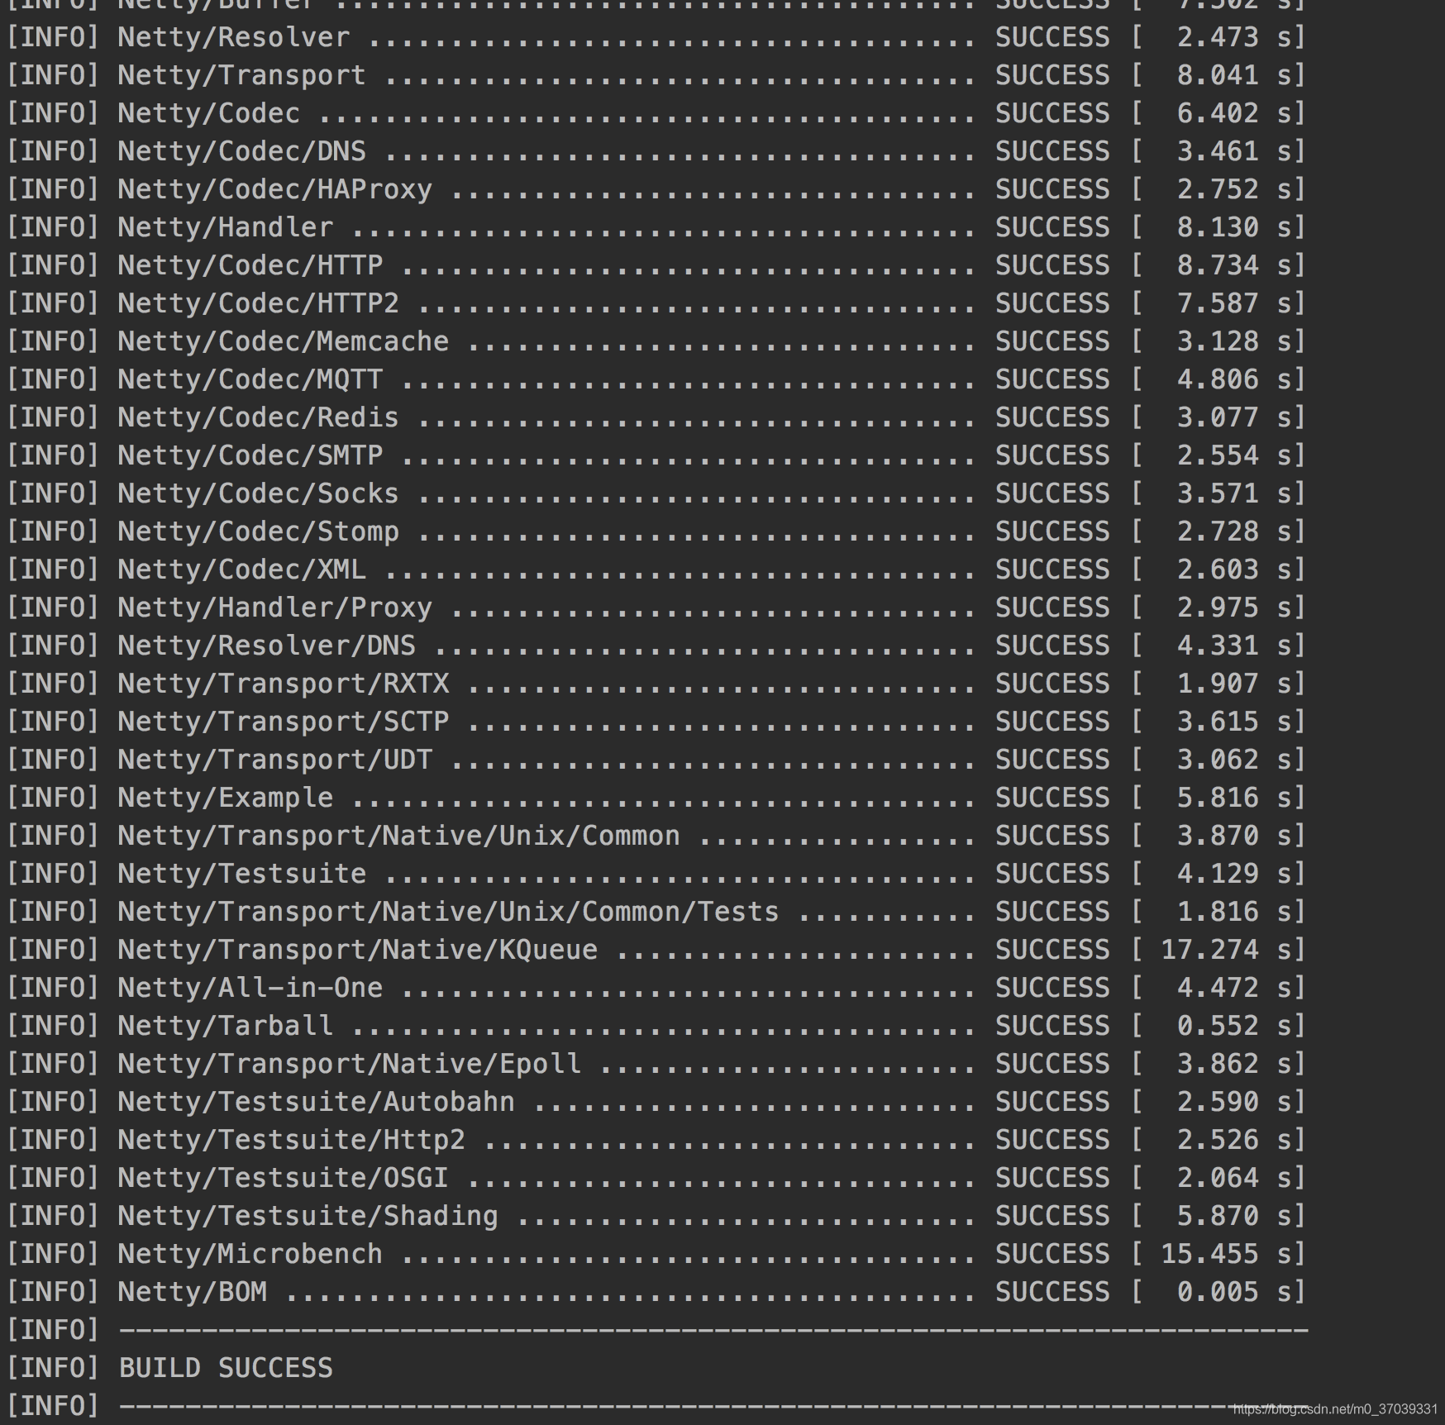1445x1425 pixels.
Task: Select the Netty/Testsuite/Shading entry
Action: click(656, 1216)
